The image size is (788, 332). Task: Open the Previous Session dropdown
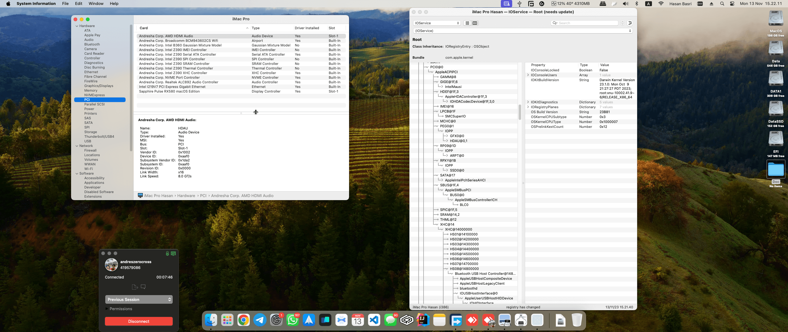tap(139, 299)
